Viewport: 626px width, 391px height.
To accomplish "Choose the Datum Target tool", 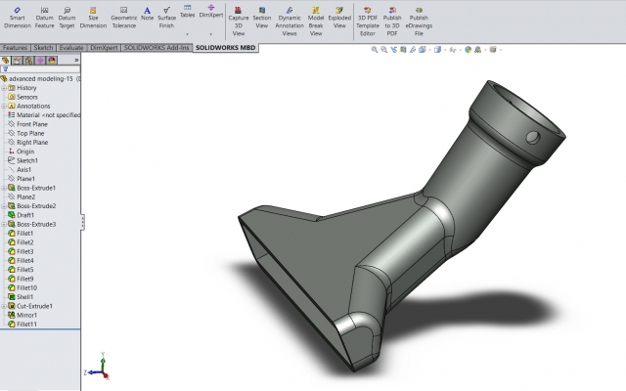I will coord(67,18).
